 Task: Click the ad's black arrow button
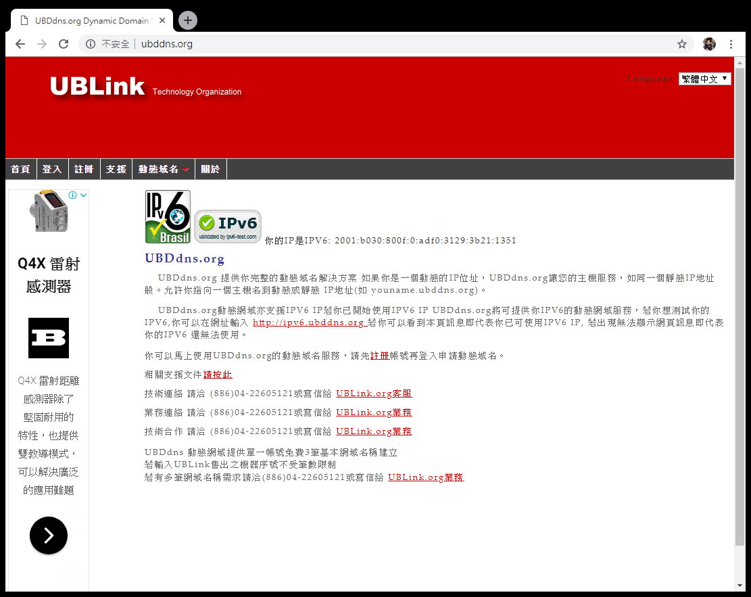click(49, 535)
